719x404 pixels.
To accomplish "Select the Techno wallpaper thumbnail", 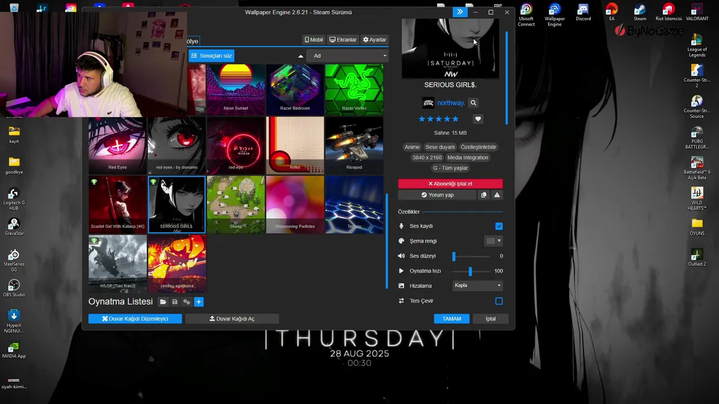I will [354, 204].
